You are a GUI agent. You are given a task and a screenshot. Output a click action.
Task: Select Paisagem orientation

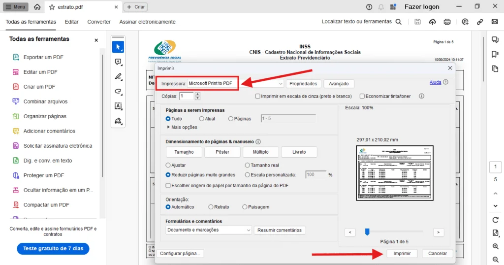(245, 207)
